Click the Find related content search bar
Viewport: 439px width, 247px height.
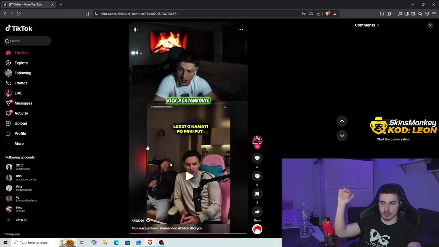[x=188, y=107]
